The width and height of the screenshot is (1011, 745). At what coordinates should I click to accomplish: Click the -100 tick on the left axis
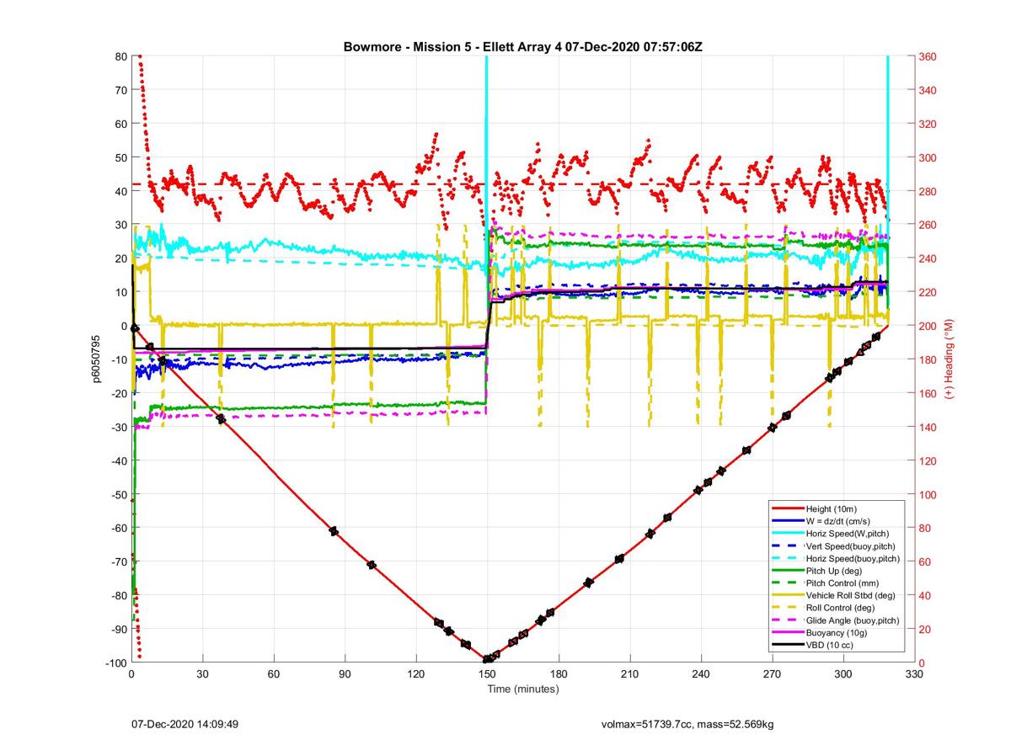115,663
